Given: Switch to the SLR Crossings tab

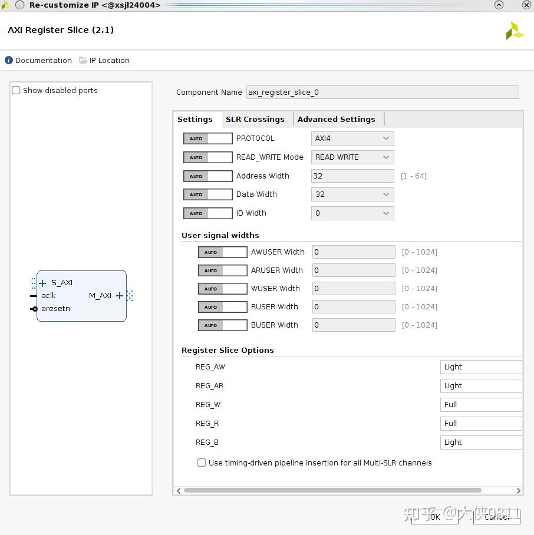Looking at the screenshot, I should pos(255,119).
